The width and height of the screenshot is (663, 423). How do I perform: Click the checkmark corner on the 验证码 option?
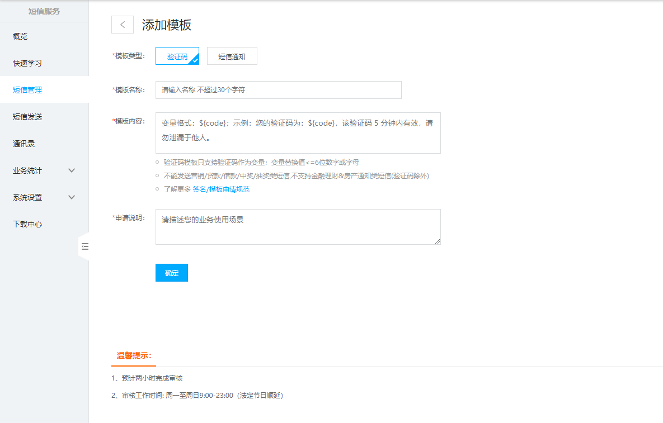tap(196, 61)
